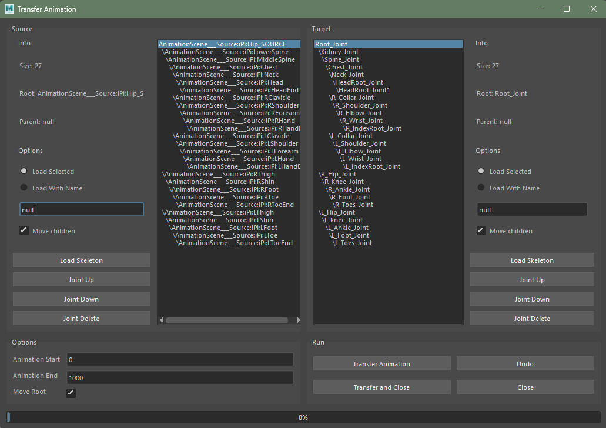Screen dimensions: 606x428
Task: Click the Transfer Animation button
Action: [x=381, y=364]
